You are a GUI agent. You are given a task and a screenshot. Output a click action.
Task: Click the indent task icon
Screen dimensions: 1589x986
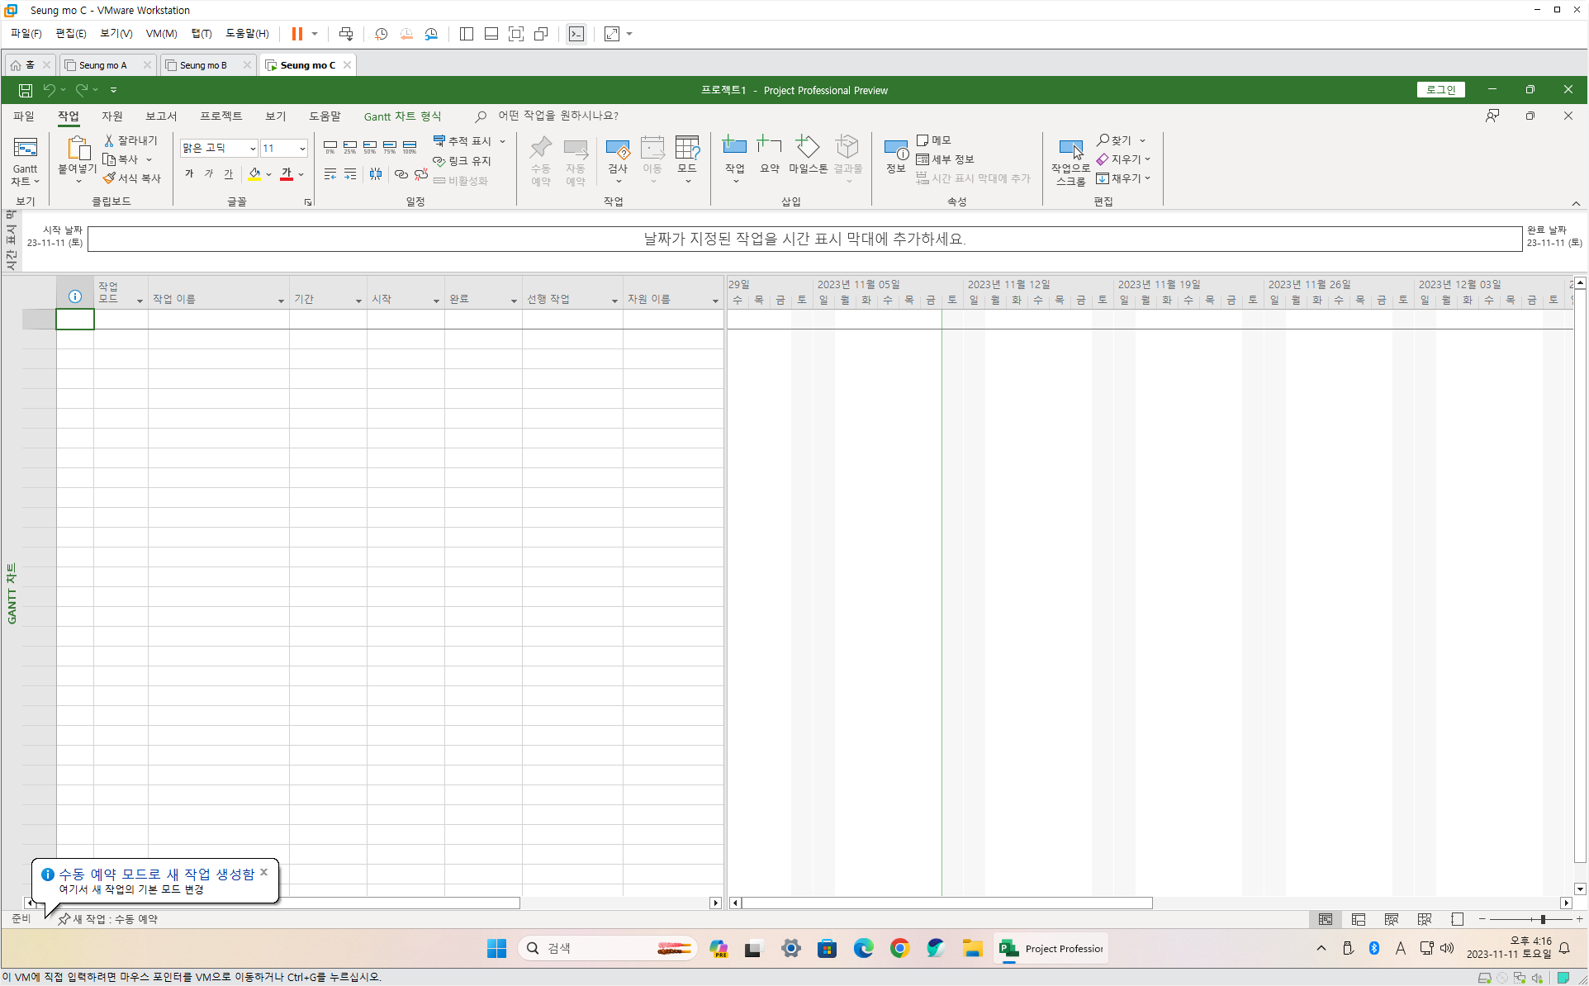(x=350, y=174)
